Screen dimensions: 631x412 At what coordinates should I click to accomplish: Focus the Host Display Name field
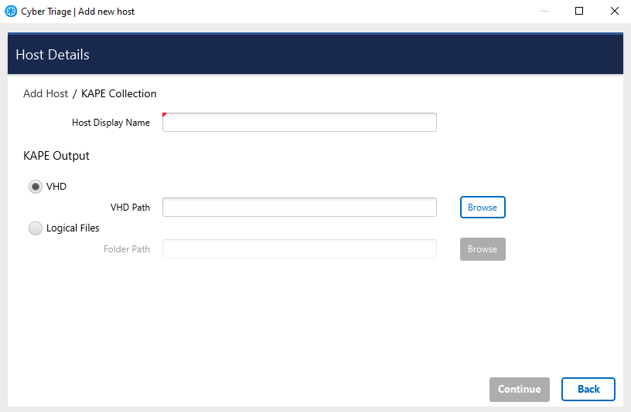(299, 123)
